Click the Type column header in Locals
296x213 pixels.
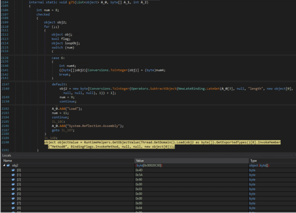(x=254, y=160)
